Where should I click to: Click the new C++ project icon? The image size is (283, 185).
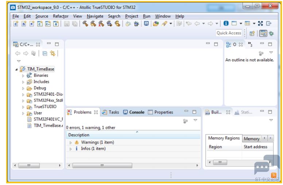48,24
